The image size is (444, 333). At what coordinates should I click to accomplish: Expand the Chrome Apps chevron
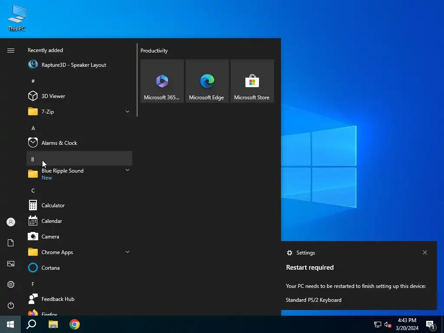[127, 252]
